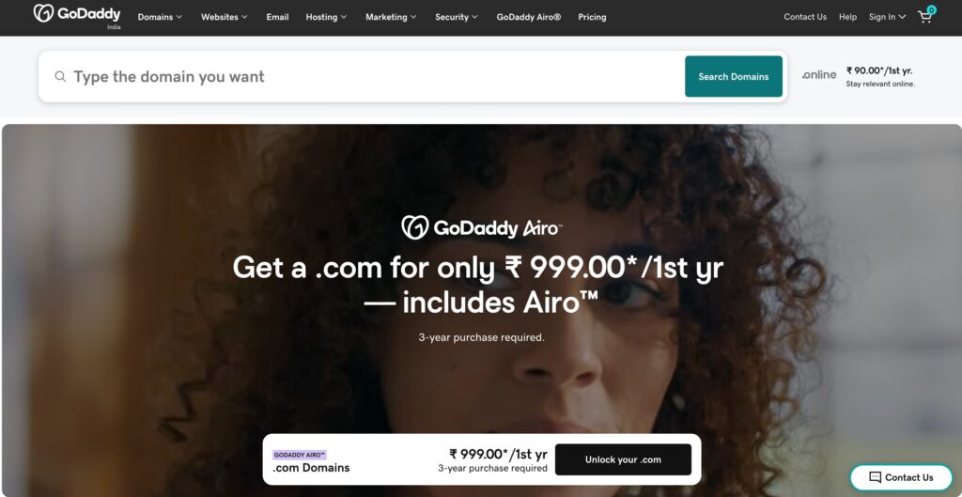
Task: Expand the Websites dropdown
Action: tap(224, 17)
